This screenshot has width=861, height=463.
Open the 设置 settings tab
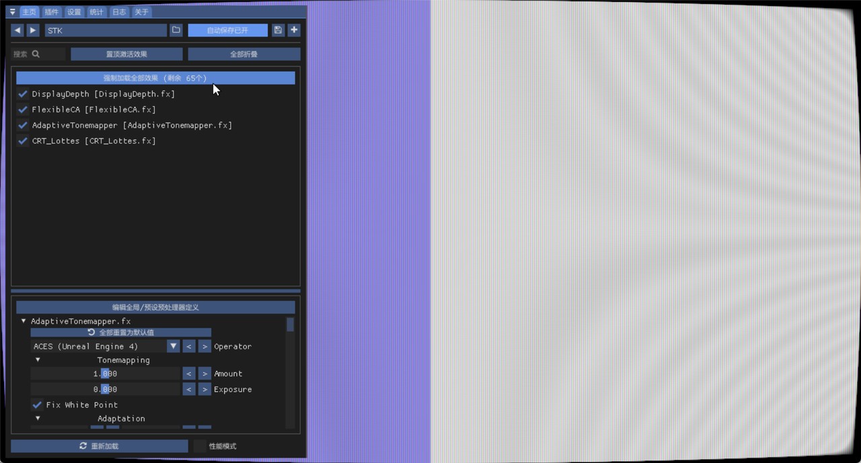[x=74, y=12]
